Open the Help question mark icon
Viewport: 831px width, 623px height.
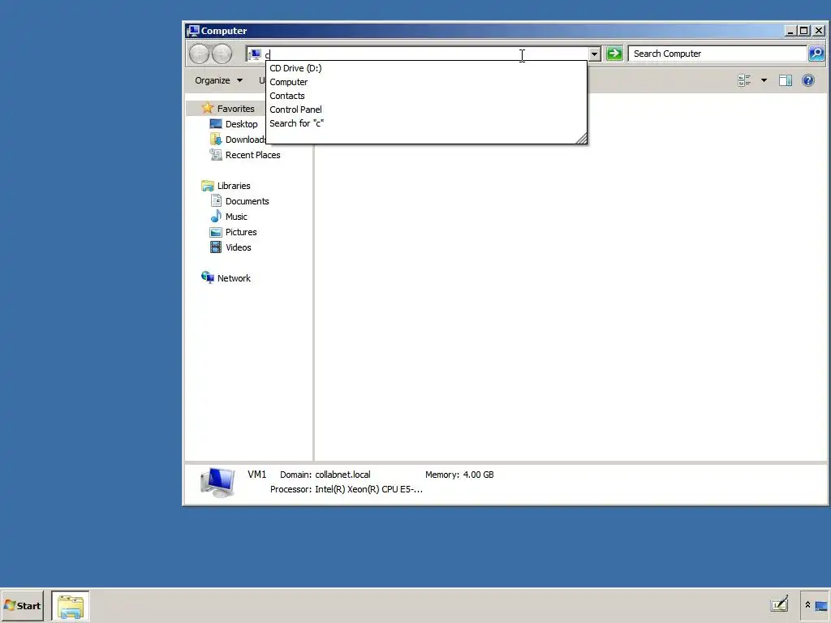pos(808,80)
